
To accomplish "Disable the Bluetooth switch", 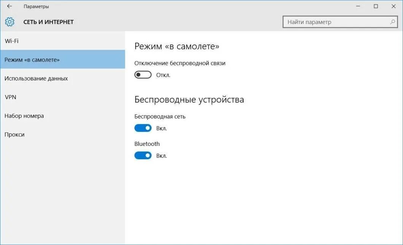I will click(x=143, y=155).
